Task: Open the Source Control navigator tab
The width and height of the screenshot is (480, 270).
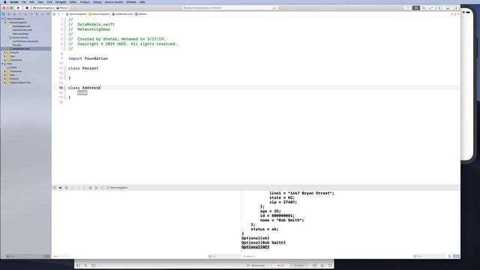Action: 9,14
